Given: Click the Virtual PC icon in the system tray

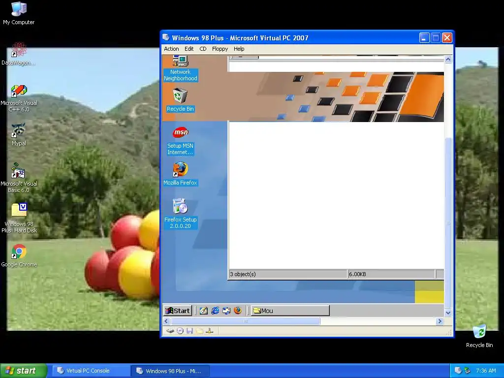Looking at the screenshot, I should (458, 371).
